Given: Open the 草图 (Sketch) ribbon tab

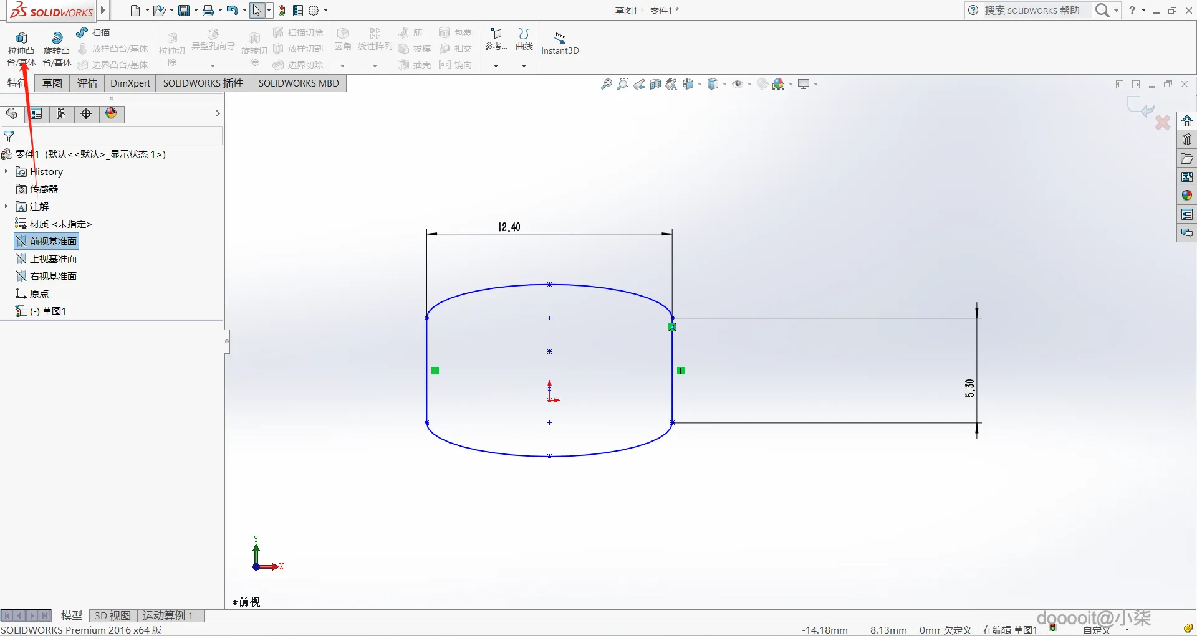Looking at the screenshot, I should click(x=52, y=83).
